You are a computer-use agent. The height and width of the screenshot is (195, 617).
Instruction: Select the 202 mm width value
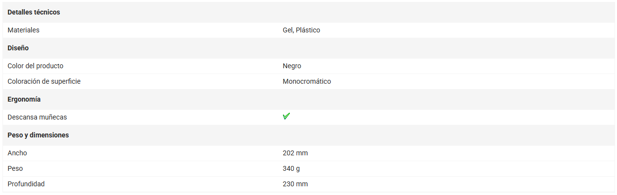(295, 153)
